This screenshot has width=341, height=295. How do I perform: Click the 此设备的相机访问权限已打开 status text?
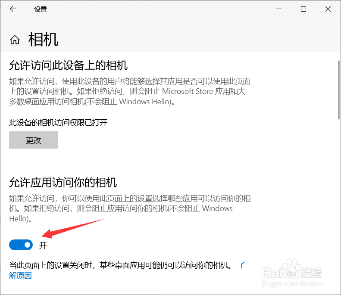tap(58, 123)
